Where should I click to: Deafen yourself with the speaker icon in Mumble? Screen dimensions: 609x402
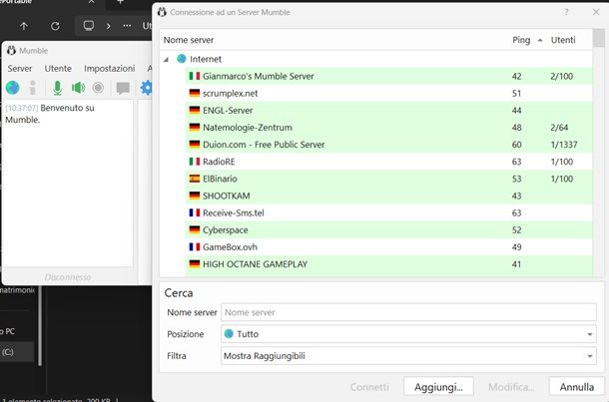[78, 88]
